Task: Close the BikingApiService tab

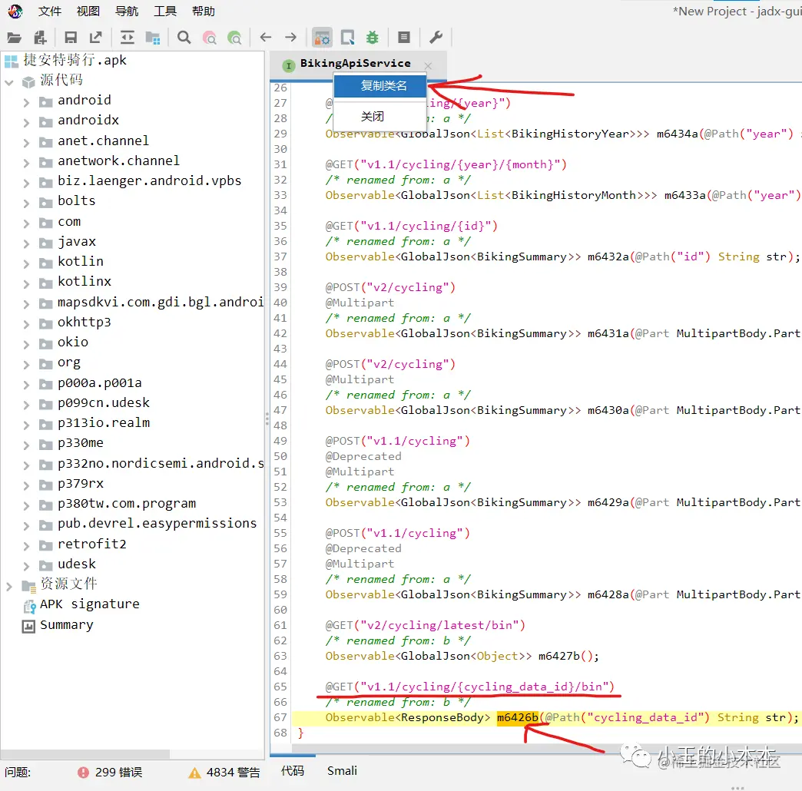Action: pos(428,66)
